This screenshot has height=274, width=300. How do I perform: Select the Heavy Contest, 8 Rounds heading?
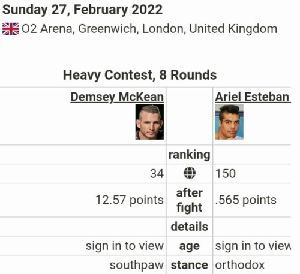pyautogui.click(x=140, y=75)
